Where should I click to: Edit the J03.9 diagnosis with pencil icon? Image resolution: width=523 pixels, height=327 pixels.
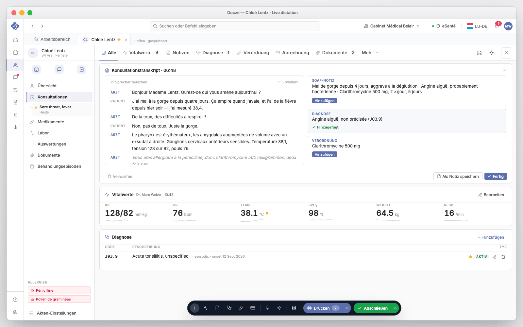pos(495,257)
